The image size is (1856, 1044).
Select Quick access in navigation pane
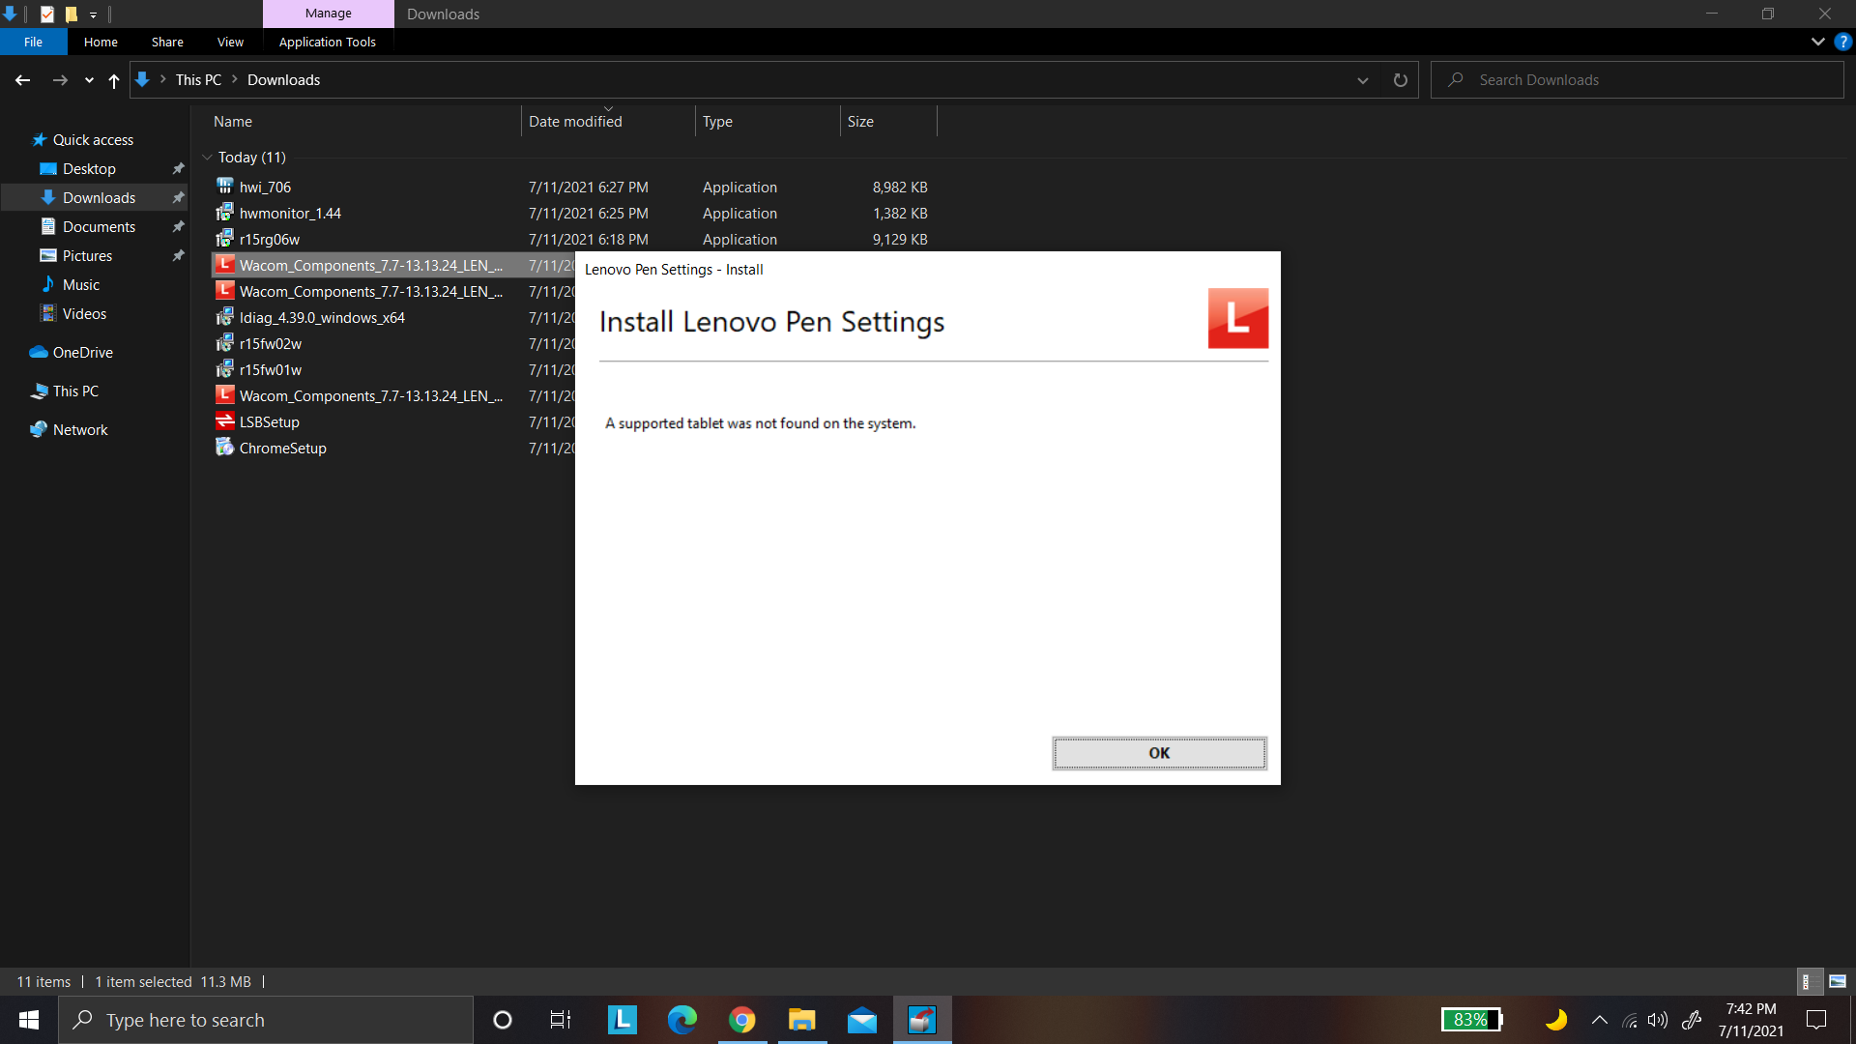click(x=93, y=140)
